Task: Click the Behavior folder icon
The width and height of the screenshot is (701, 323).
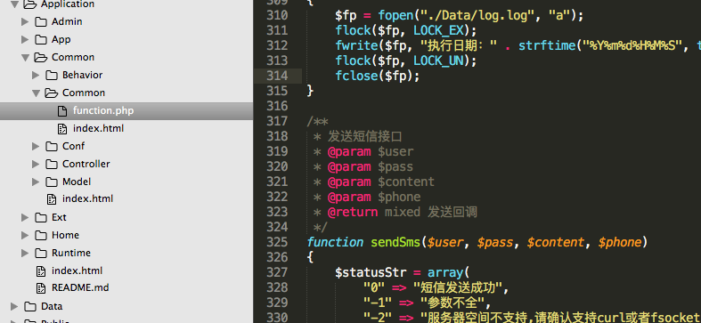Action: (52, 75)
